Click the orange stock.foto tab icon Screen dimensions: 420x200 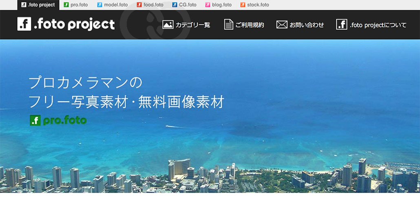coord(243,5)
